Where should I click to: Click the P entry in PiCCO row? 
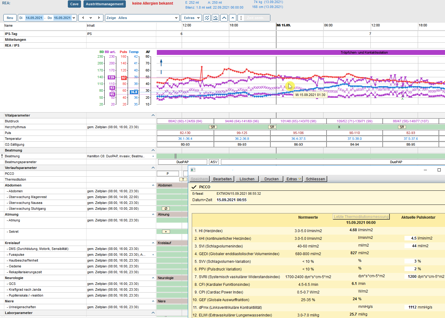168,174
